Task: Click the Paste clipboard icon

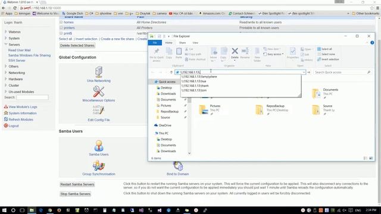Action: tap(179, 51)
